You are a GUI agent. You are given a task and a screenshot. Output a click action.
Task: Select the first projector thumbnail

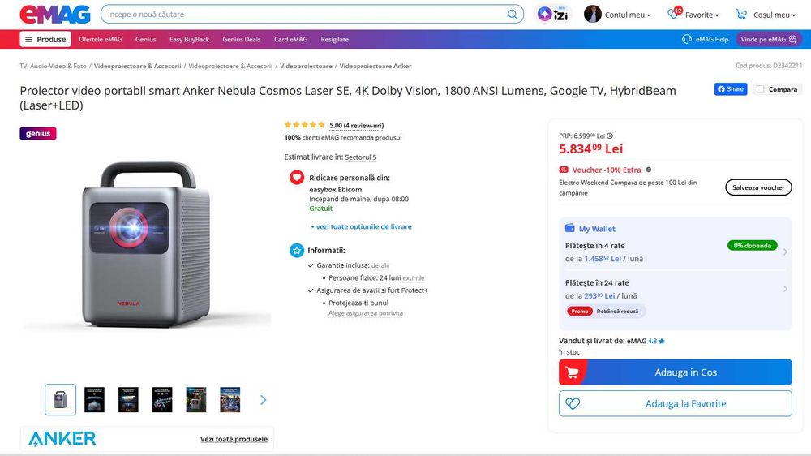point(60,399)
